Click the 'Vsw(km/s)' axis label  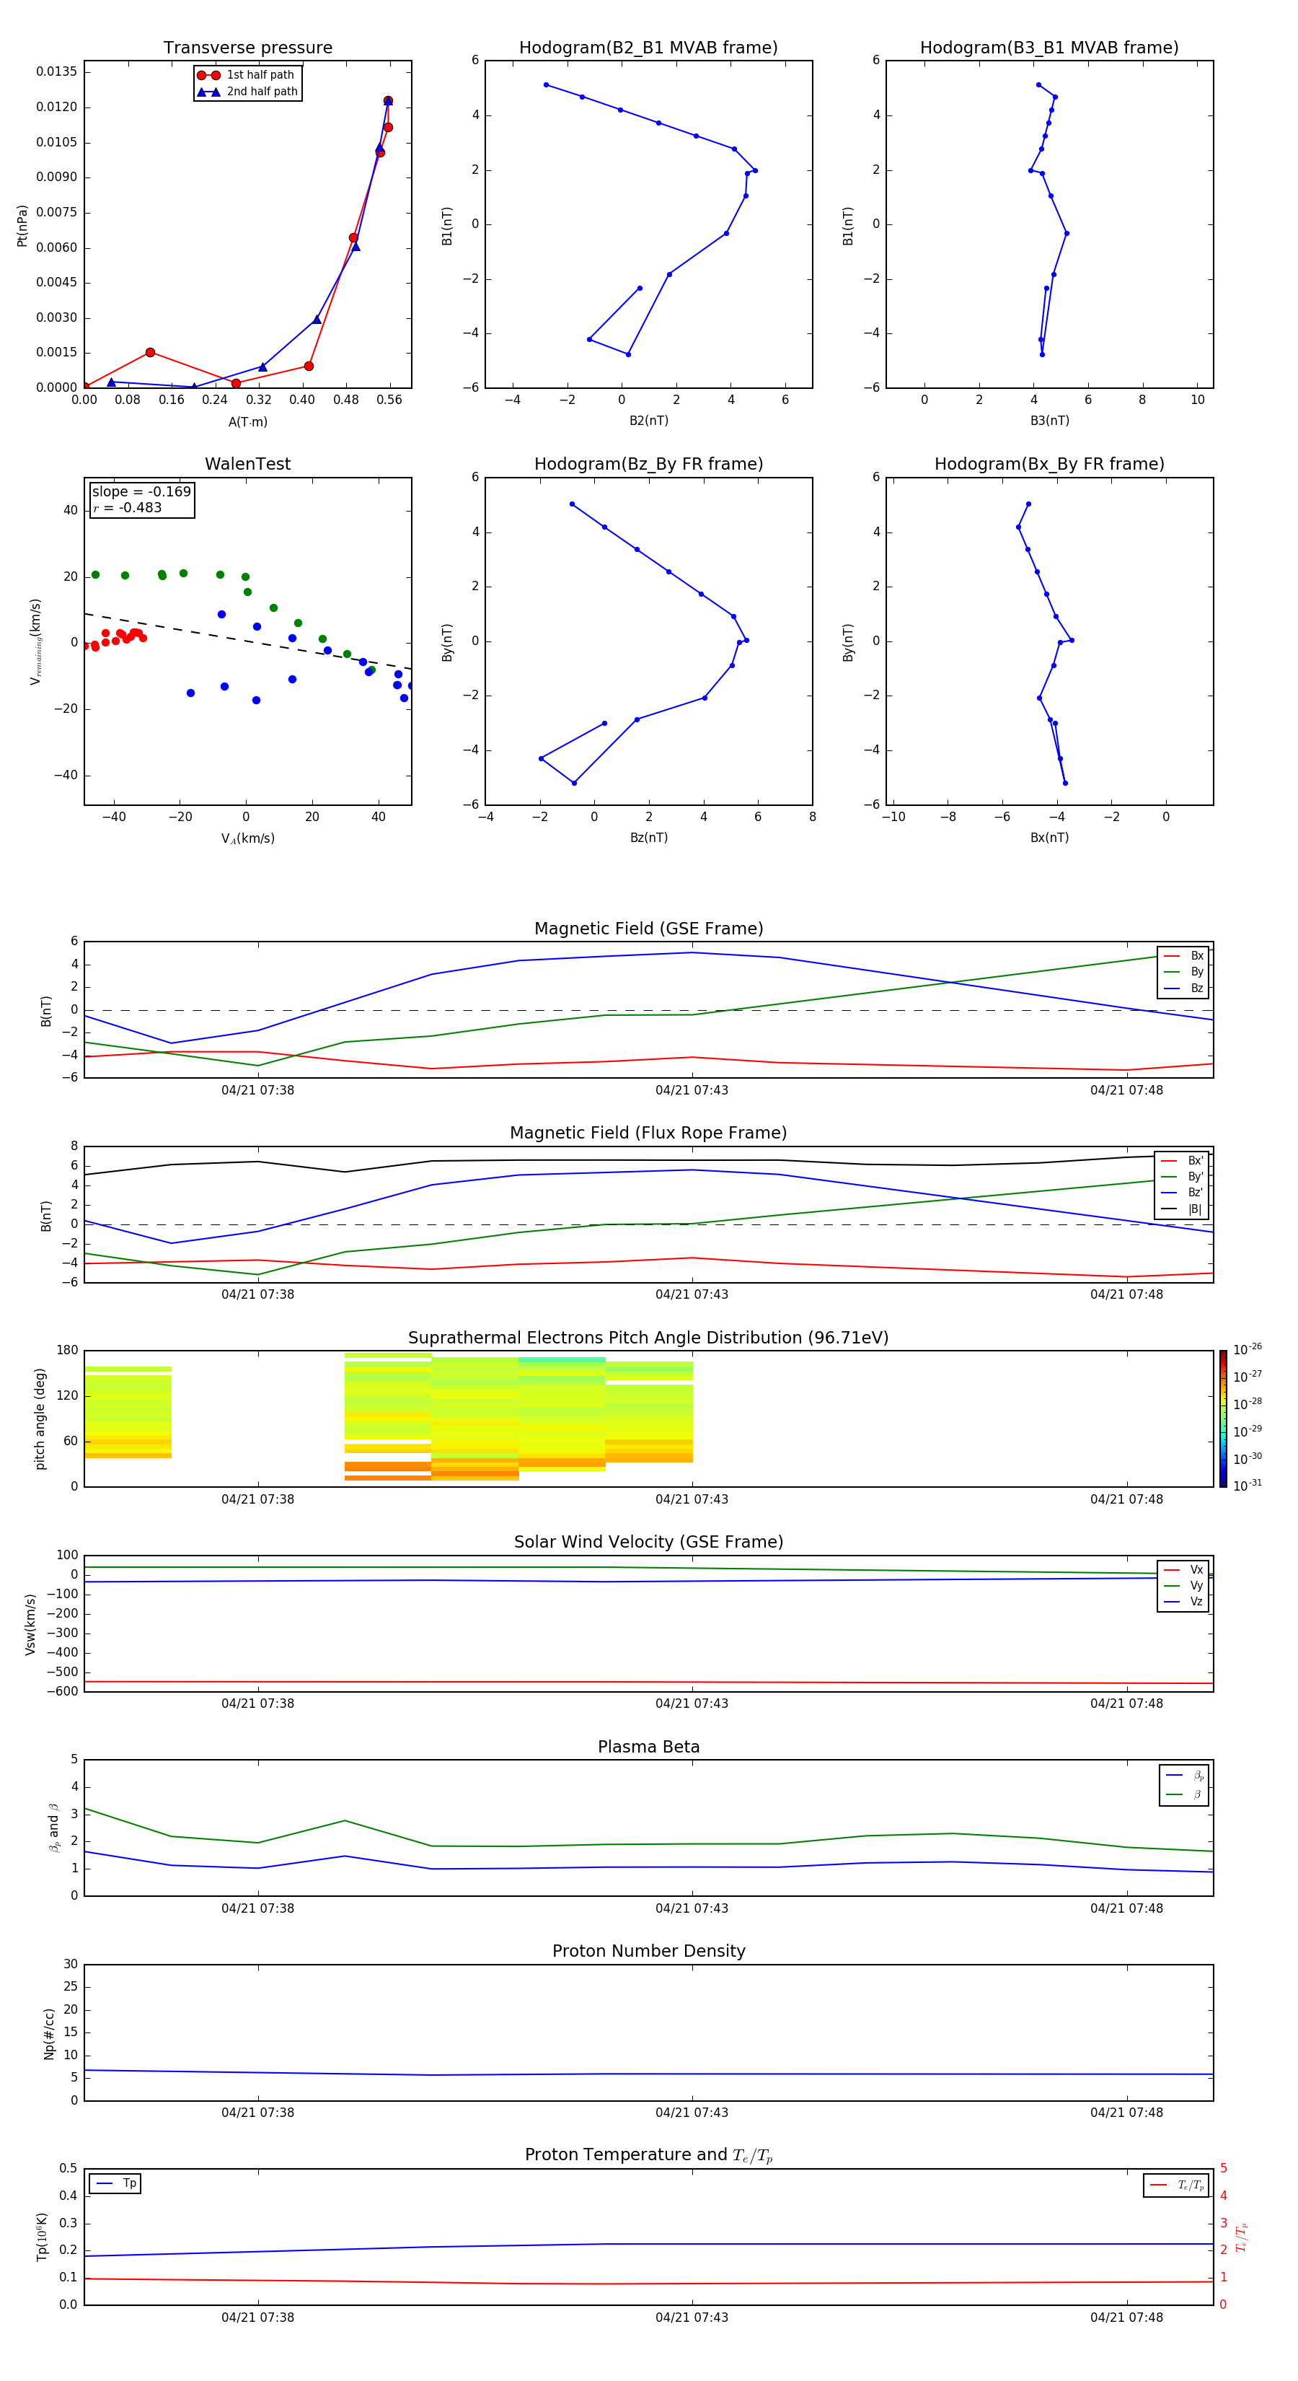[30, 1624]
